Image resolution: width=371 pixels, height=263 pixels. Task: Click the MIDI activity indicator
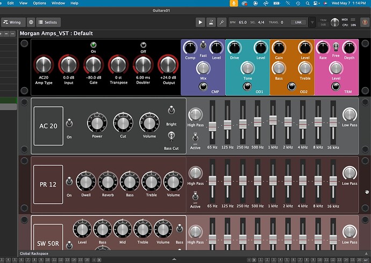pos(353,19)
